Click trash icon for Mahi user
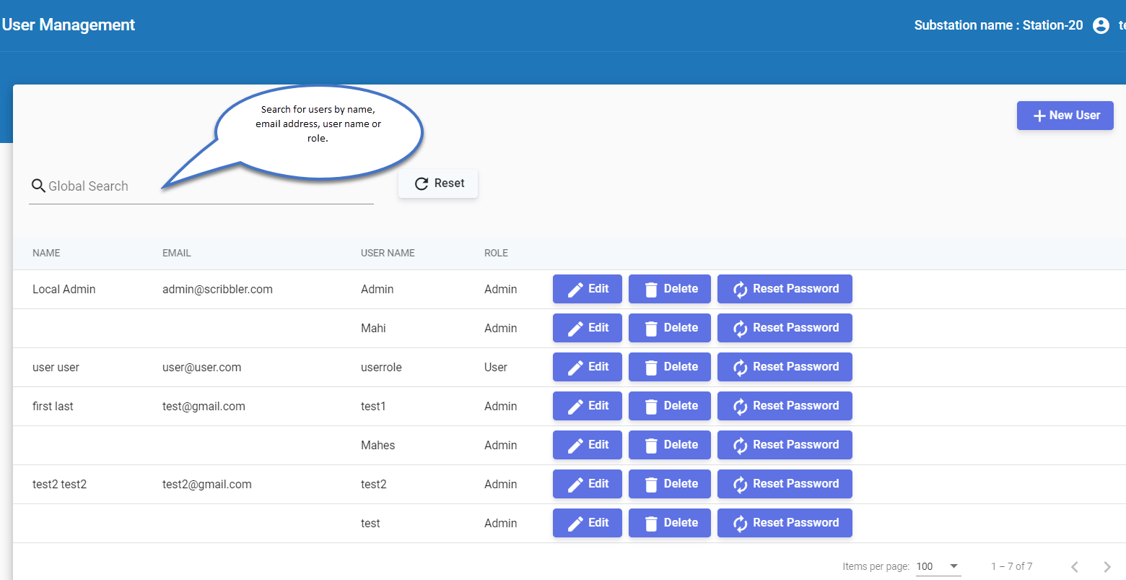The width and height of the screenshot is (1126, 580). click(x=651, y=329)
